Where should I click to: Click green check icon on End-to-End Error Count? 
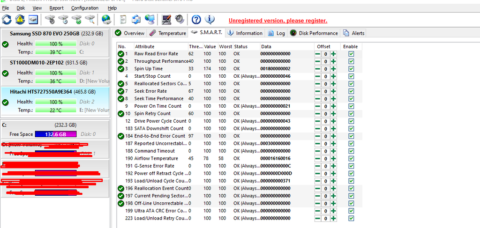tap(121, 136)
